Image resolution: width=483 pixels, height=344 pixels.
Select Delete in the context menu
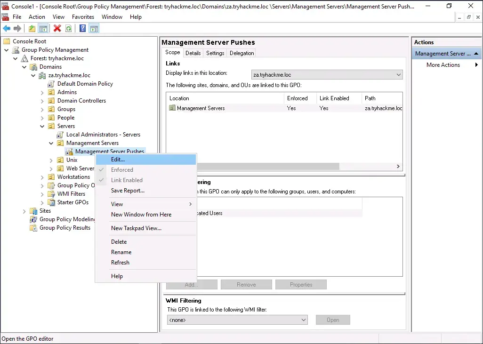[x=146, y=242]
